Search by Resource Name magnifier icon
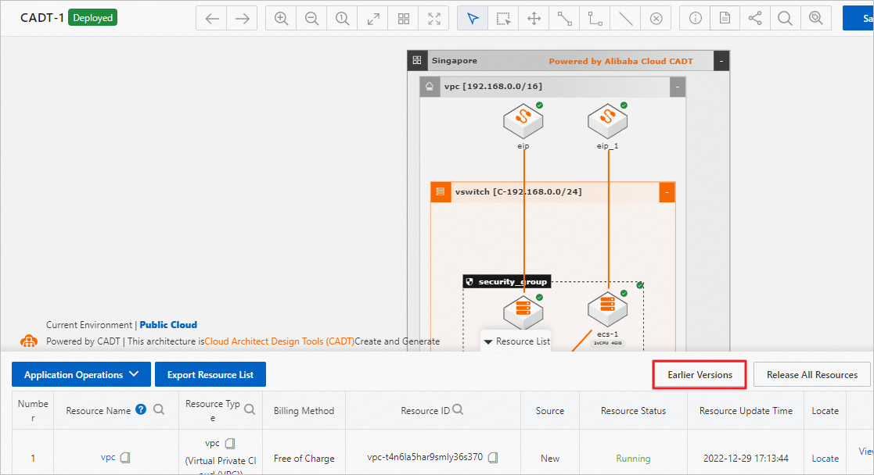The height and width of the screenshot is (475, 874). click(159, 410)
